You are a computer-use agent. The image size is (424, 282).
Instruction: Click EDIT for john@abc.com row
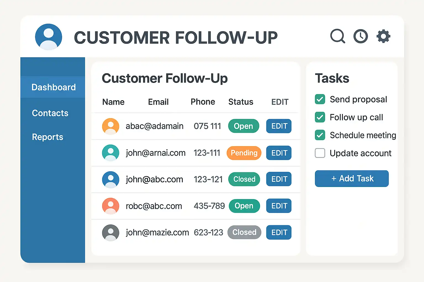[x=279, y=179]
